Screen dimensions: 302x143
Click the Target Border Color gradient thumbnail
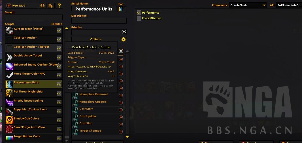(9, 138)
